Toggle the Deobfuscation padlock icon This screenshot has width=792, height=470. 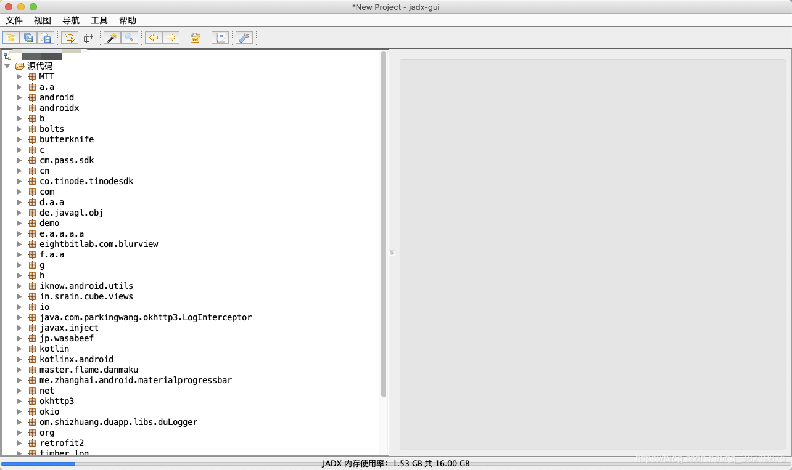pyautogui.click(x=195, y=38)
